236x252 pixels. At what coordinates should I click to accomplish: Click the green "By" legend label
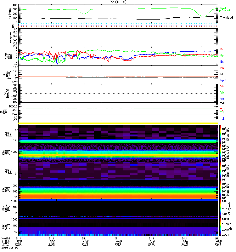(222, 56)
